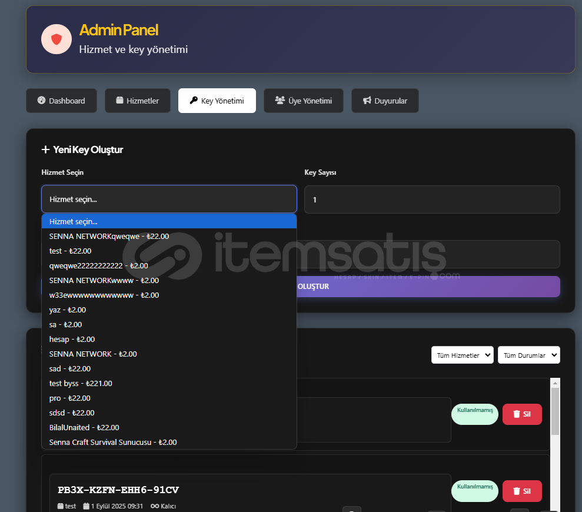The image size is (582, 512).
Task: Open the Tüm Durumlar filter dropdown
Action: tap(528, 355)
